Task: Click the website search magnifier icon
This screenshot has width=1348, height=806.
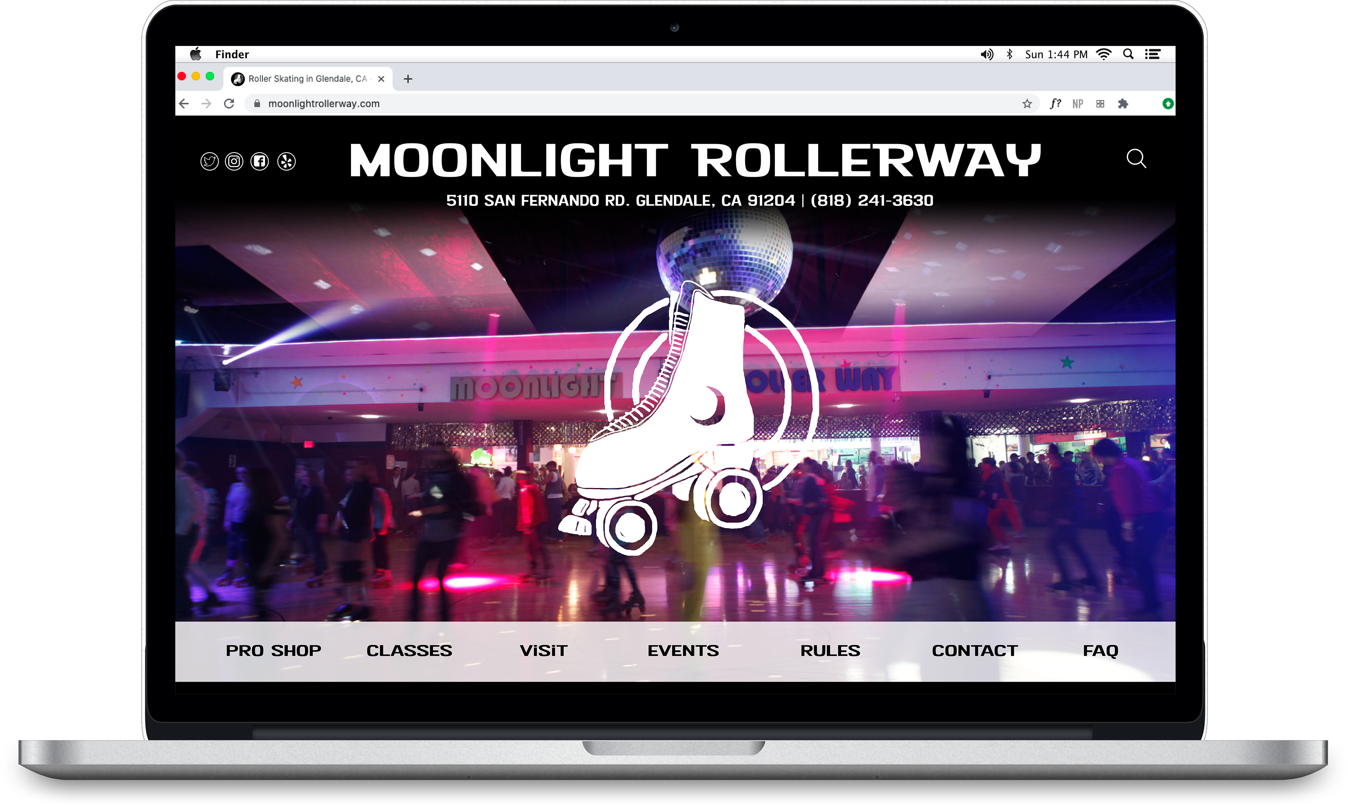Action: tap(1136, 159)
